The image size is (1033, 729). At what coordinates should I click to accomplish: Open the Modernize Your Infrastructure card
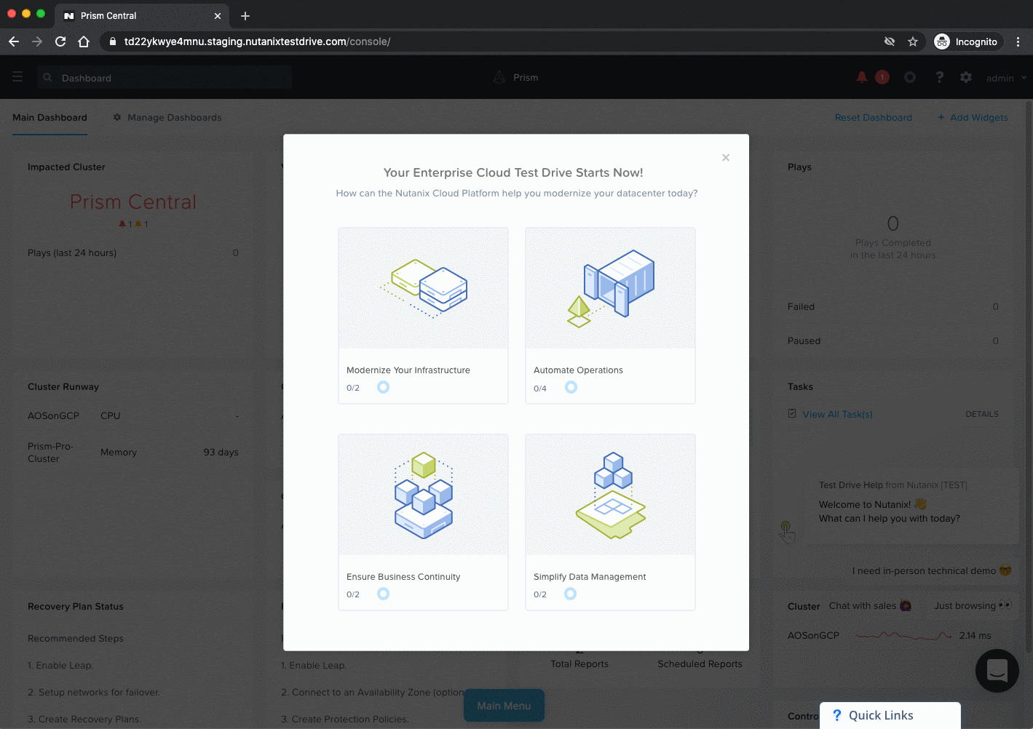423,316
